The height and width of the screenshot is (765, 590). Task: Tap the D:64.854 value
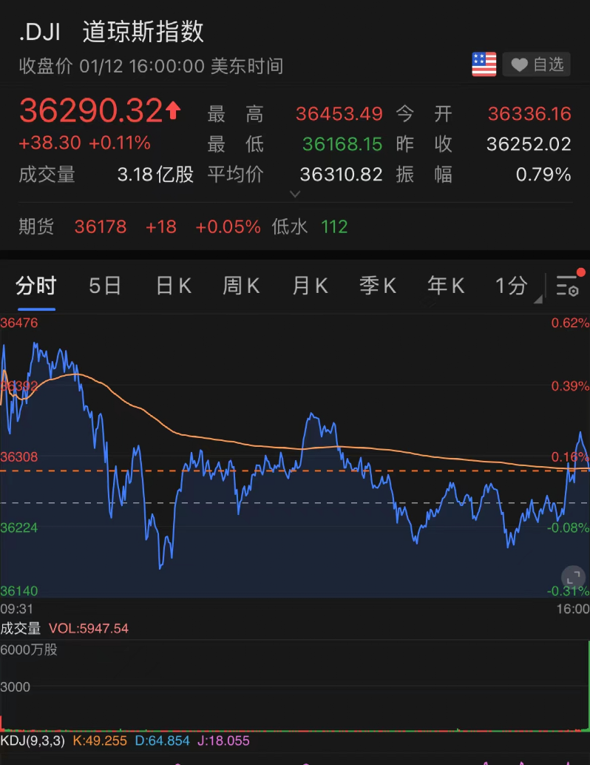pyautogui.click(x=163, y=741)
